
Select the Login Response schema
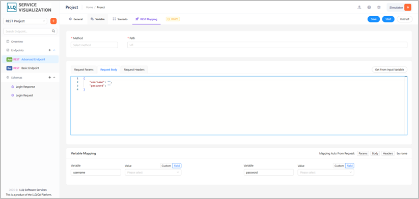point(25,87)
